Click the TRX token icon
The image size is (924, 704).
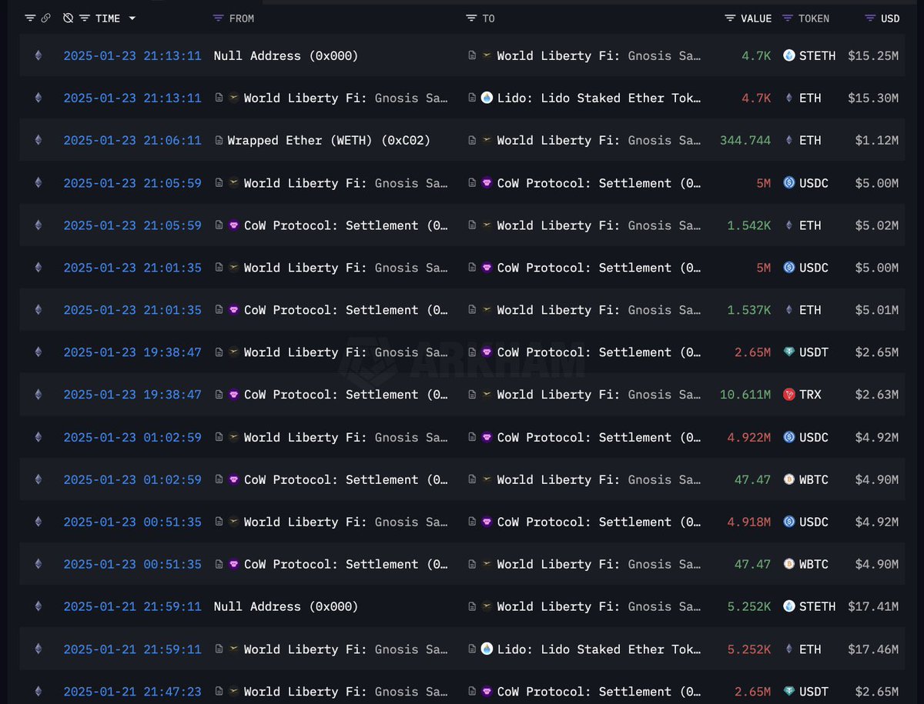click(x=788, y=395)
